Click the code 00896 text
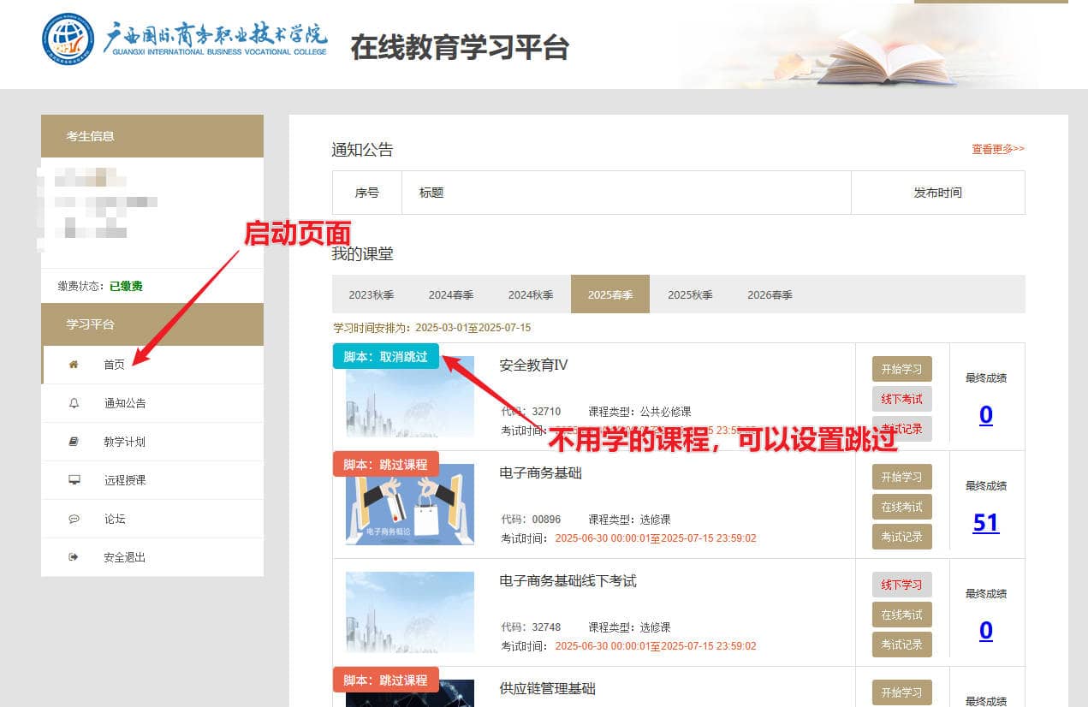Viewport: 1088px width, 707px height. 546,520
